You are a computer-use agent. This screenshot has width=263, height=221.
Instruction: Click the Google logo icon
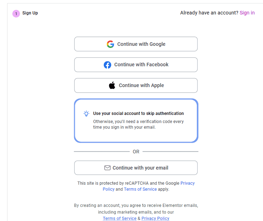pyautogui.click(x=110, y=44)
